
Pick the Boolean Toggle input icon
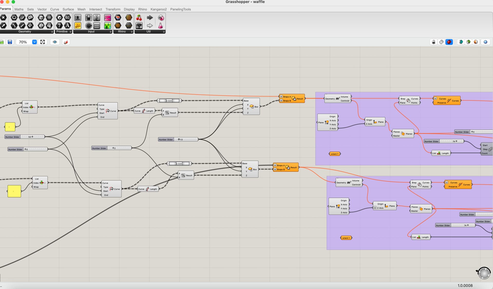(89, 17)
